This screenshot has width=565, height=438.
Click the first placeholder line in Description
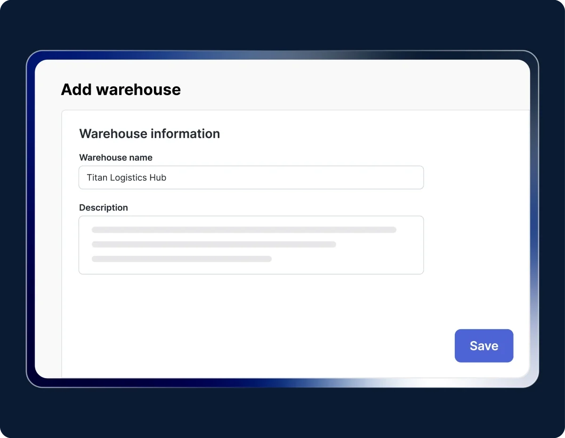coord(244,230)
